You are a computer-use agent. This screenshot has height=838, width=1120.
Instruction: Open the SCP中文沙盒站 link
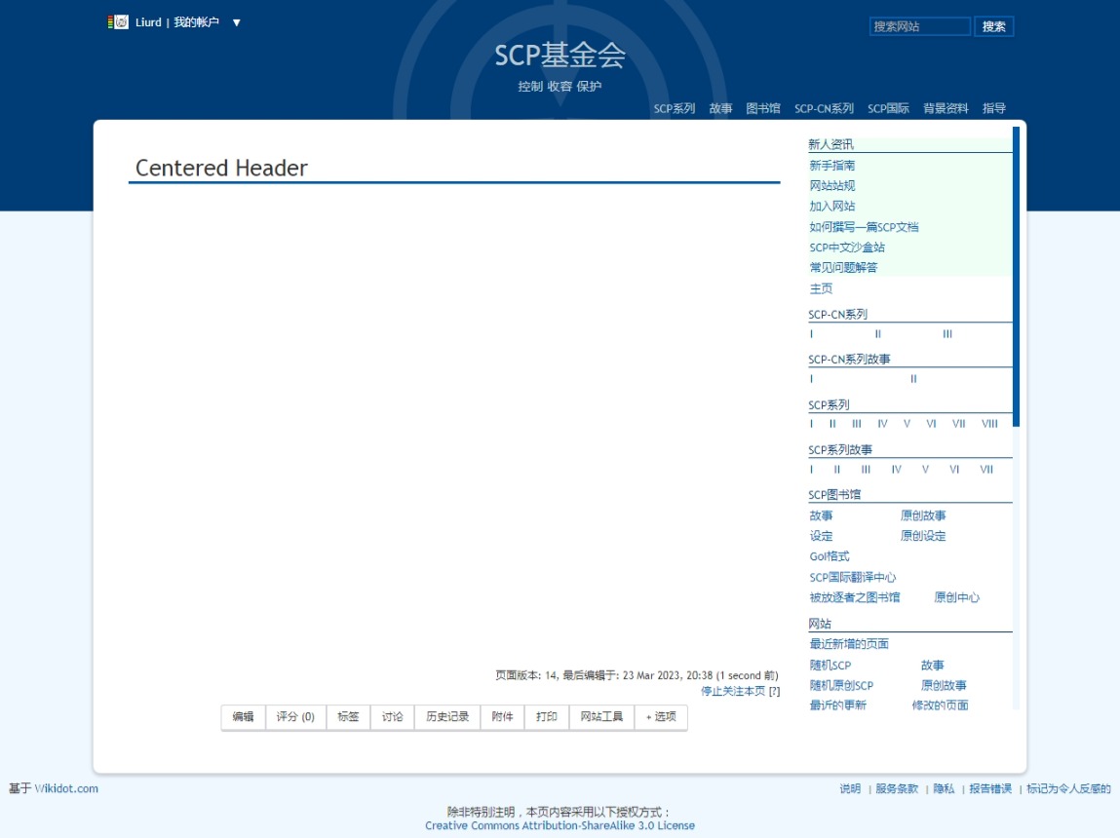[846, 248]
